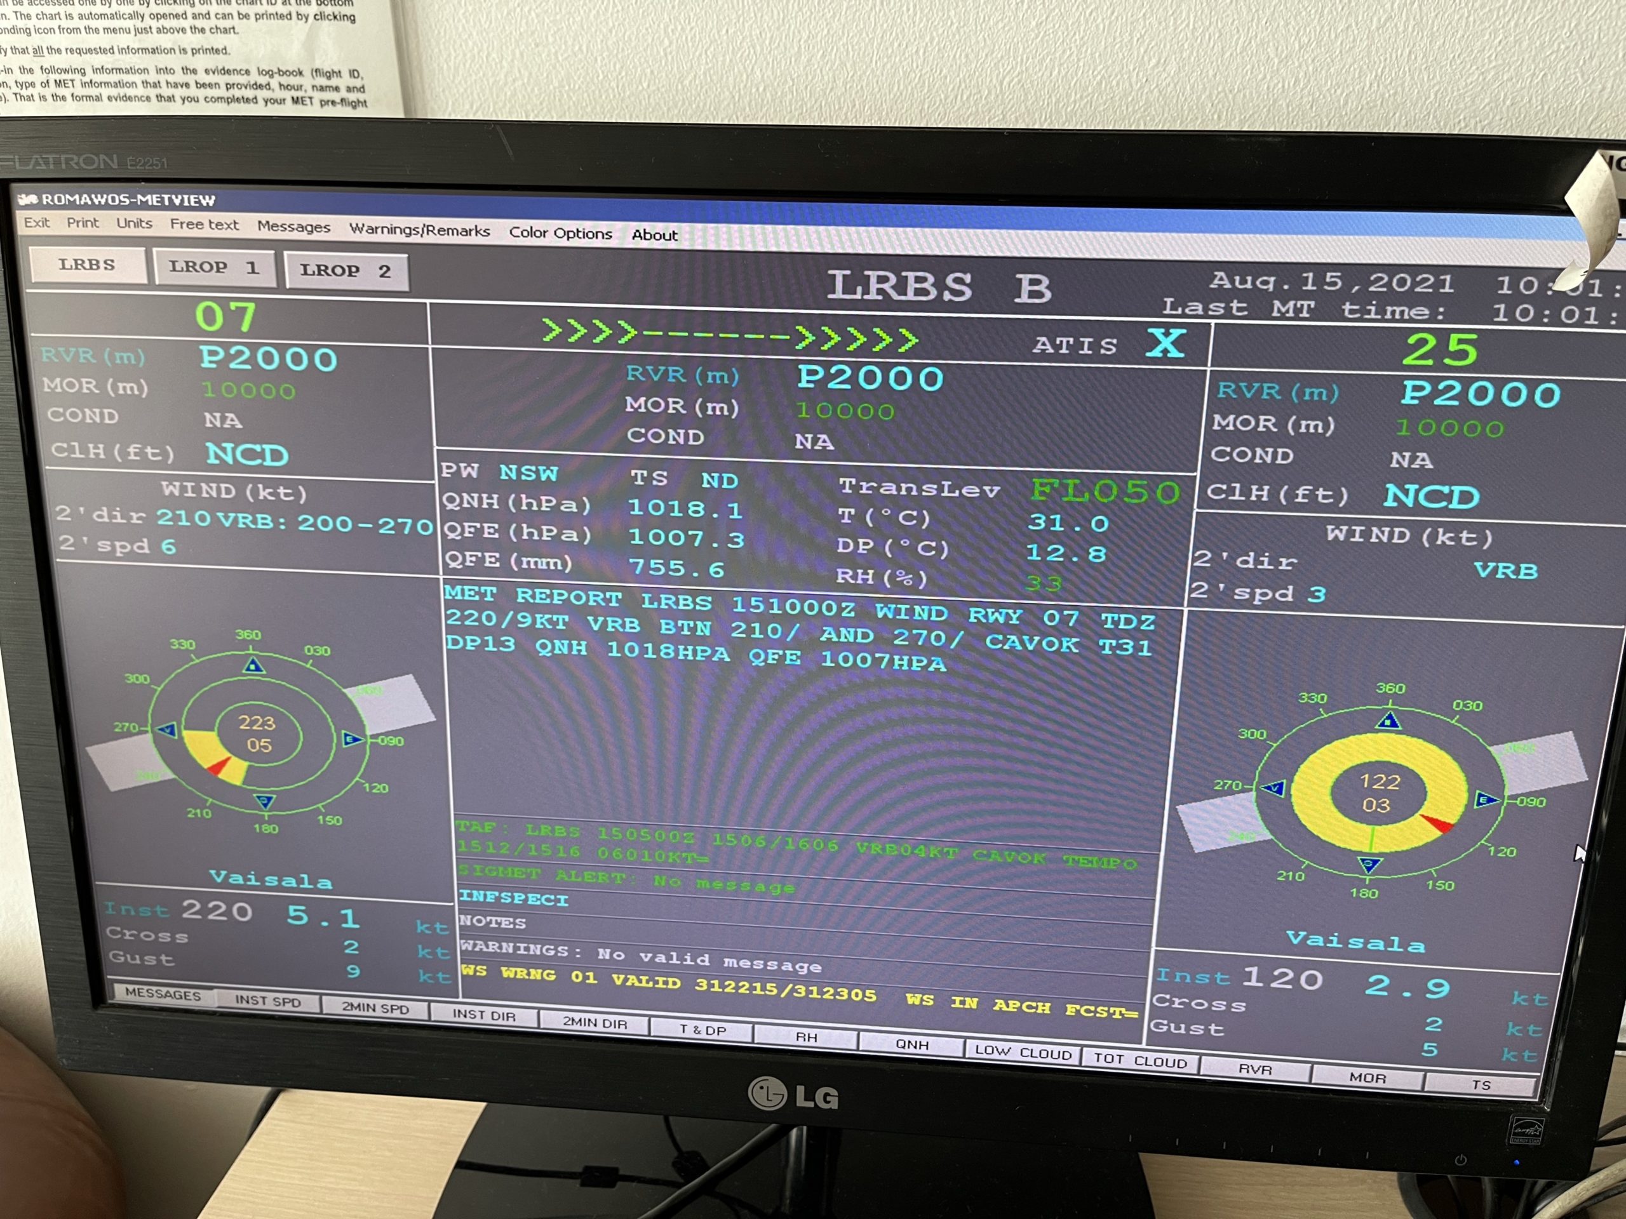Open the Color Options menu
This screenshot has height=1219, width=1626.
560,233
